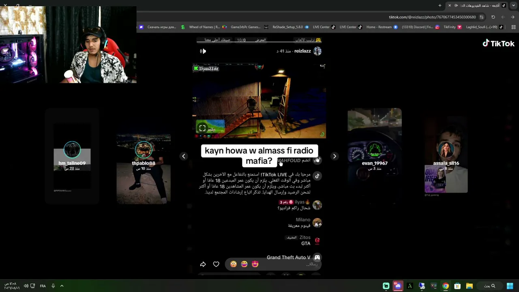Expand the live video to fullscreen
Screen dimensions: 519x292
tap(202, 128)
